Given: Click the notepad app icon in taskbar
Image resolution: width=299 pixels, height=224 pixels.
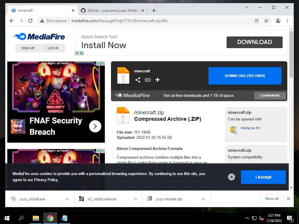Looking at the screenshot, I should point(65,218).
